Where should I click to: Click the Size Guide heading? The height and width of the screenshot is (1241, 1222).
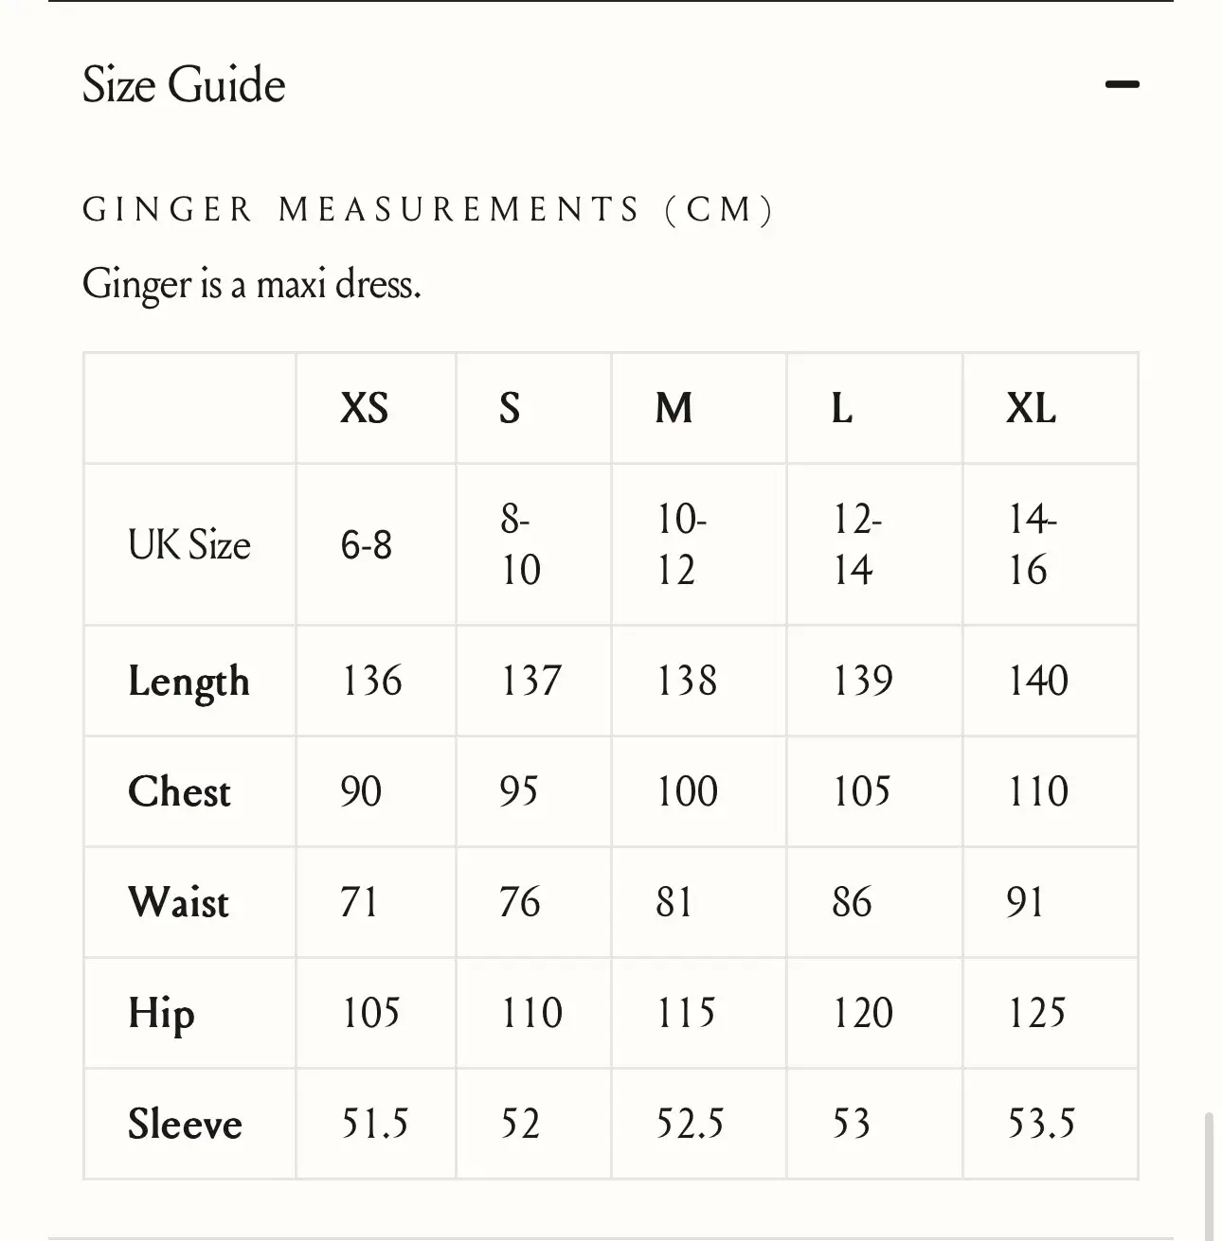[184, 85]
